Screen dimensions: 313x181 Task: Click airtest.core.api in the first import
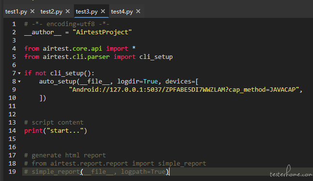pos(72,48)
